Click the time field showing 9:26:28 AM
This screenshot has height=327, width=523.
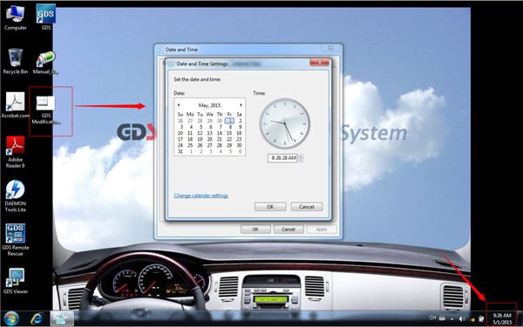tap(282, 158)
